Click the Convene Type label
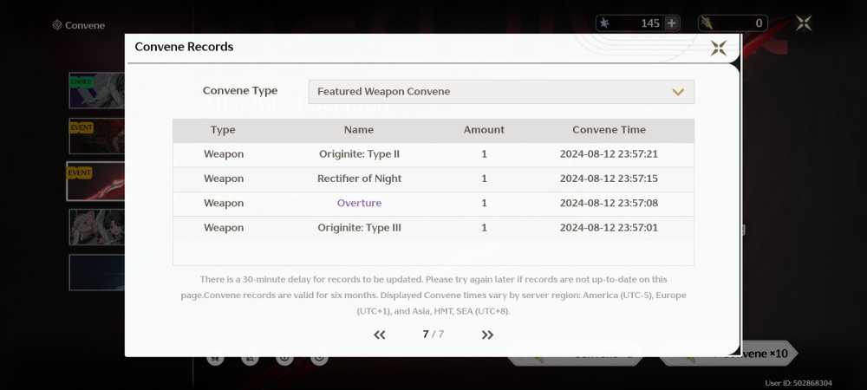This screenshot has height=390, width=867. tap(240, 91)
